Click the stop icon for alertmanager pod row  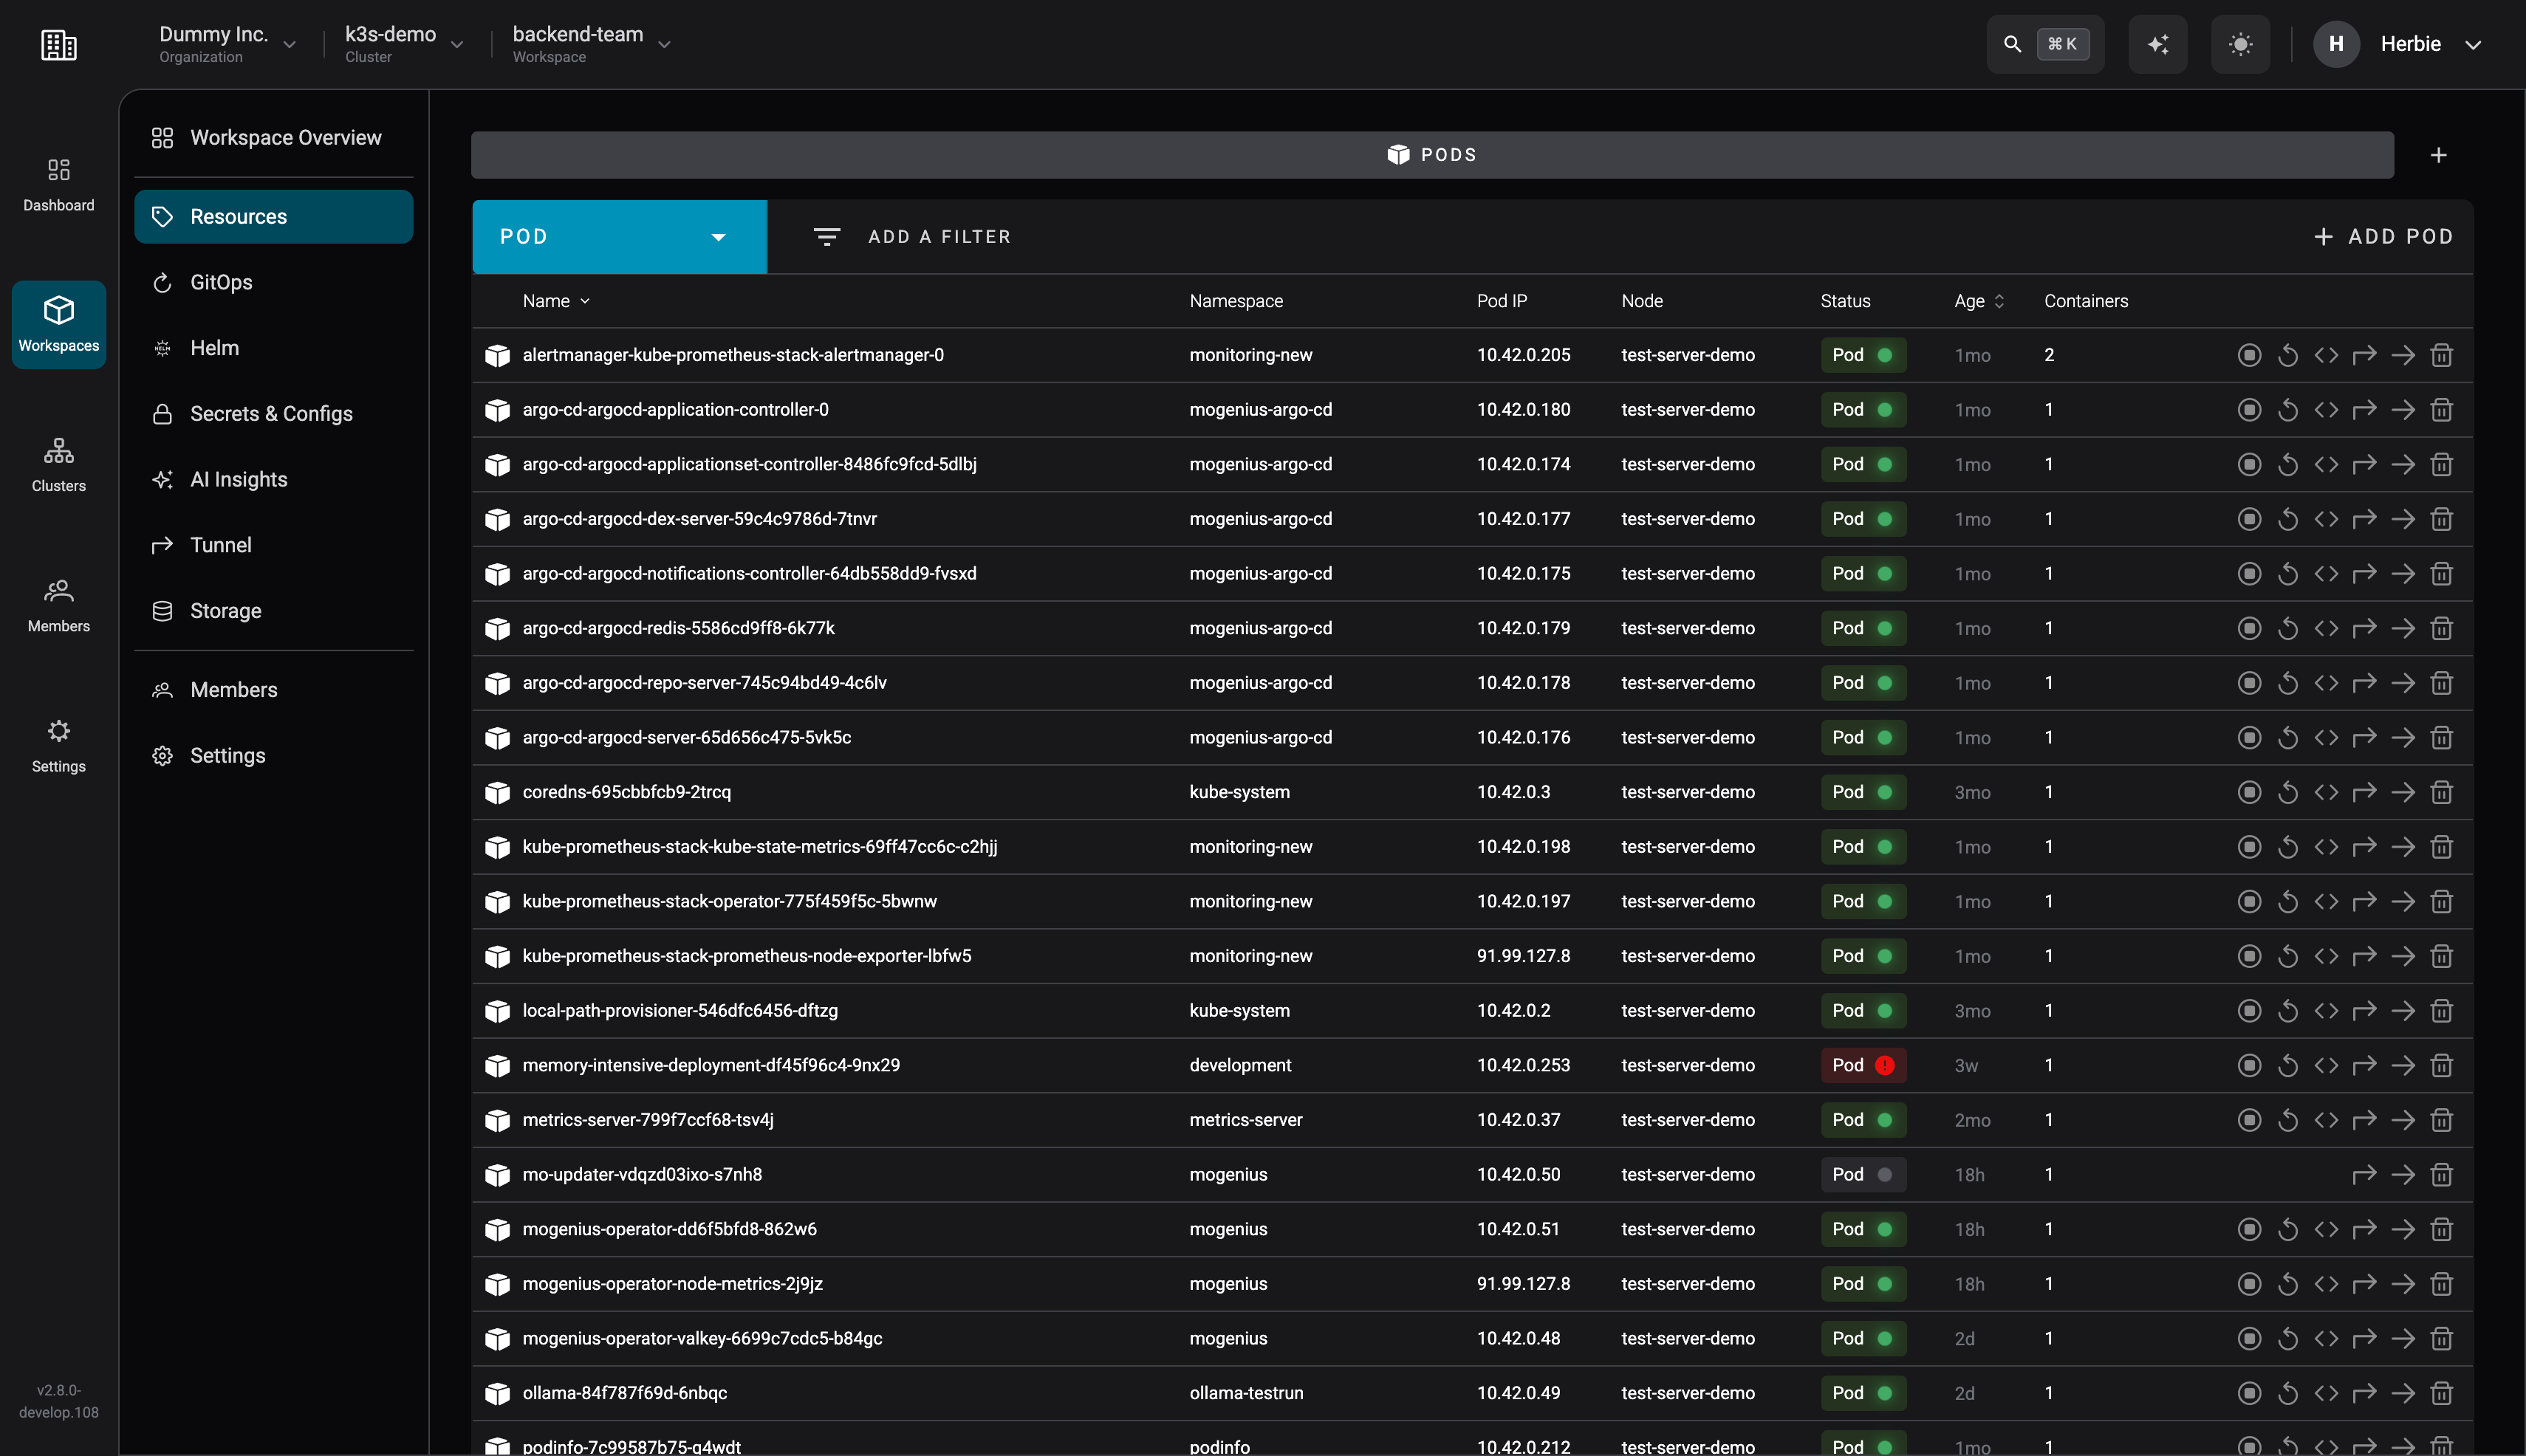point(2249,355)
